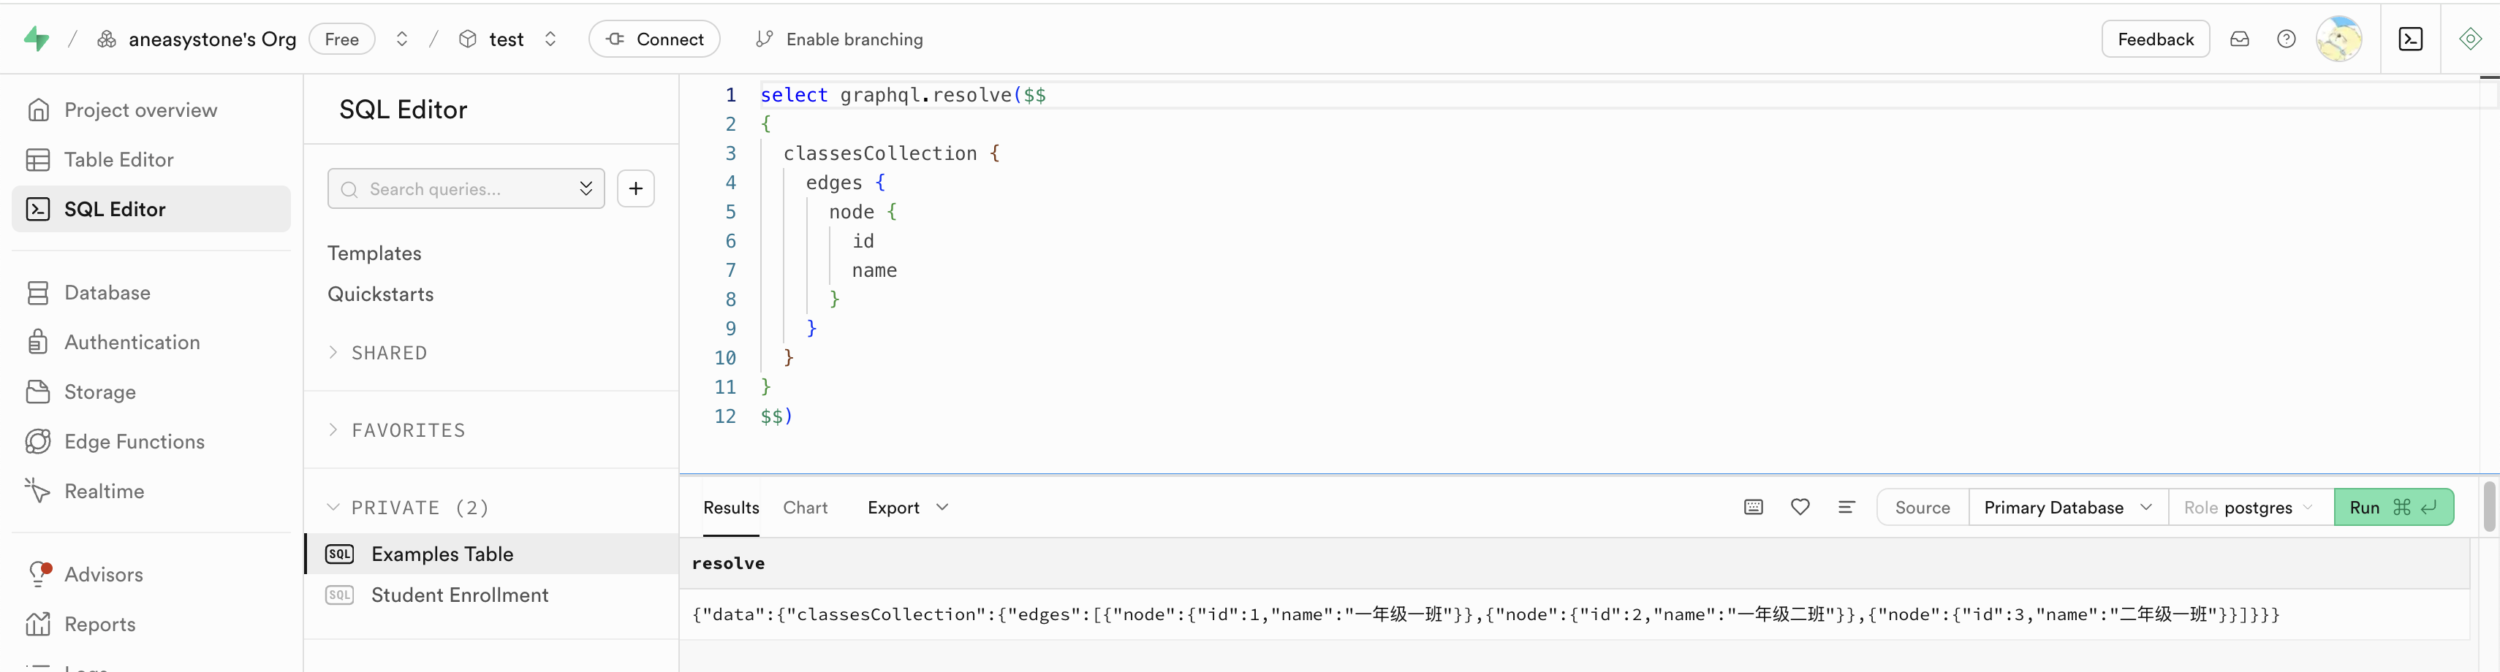
Task: Open Quickstarts
Action: (380, 294)
